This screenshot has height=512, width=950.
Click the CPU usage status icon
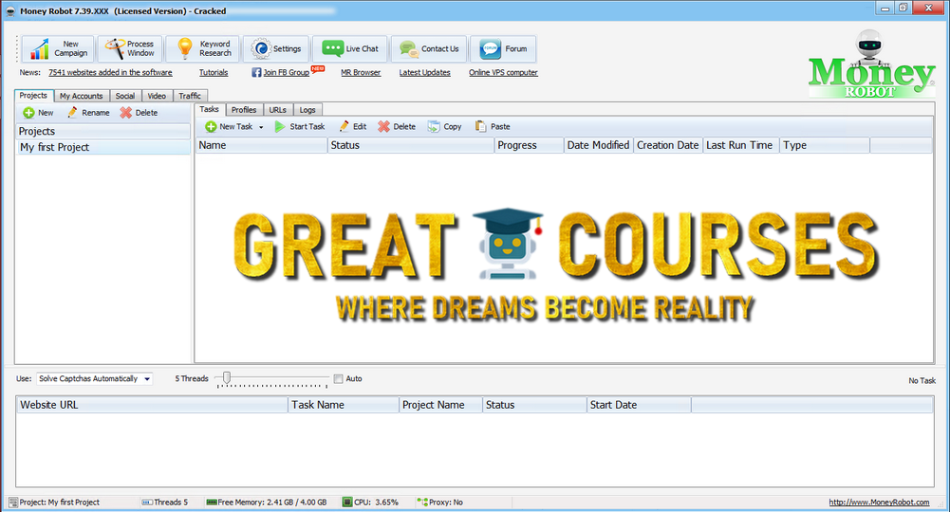tap(347, 503)
